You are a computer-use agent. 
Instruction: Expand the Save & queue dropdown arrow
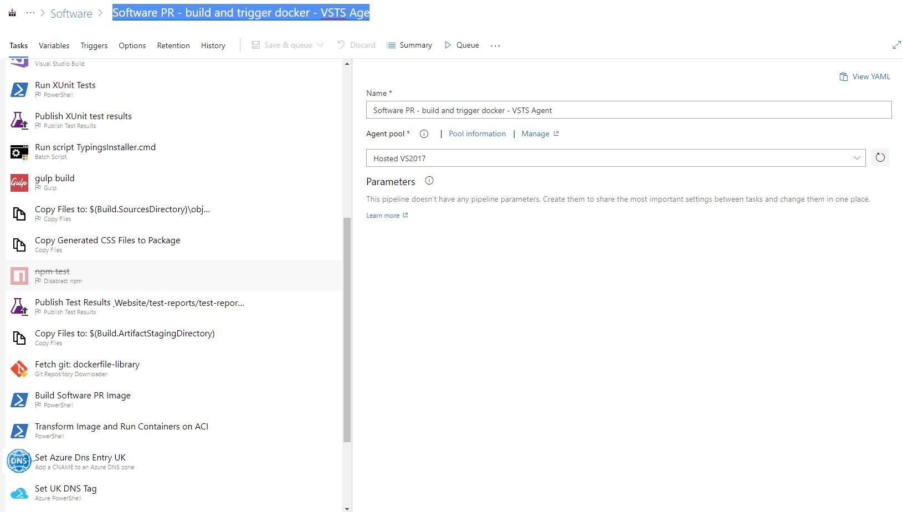click(x=320, y=45)
